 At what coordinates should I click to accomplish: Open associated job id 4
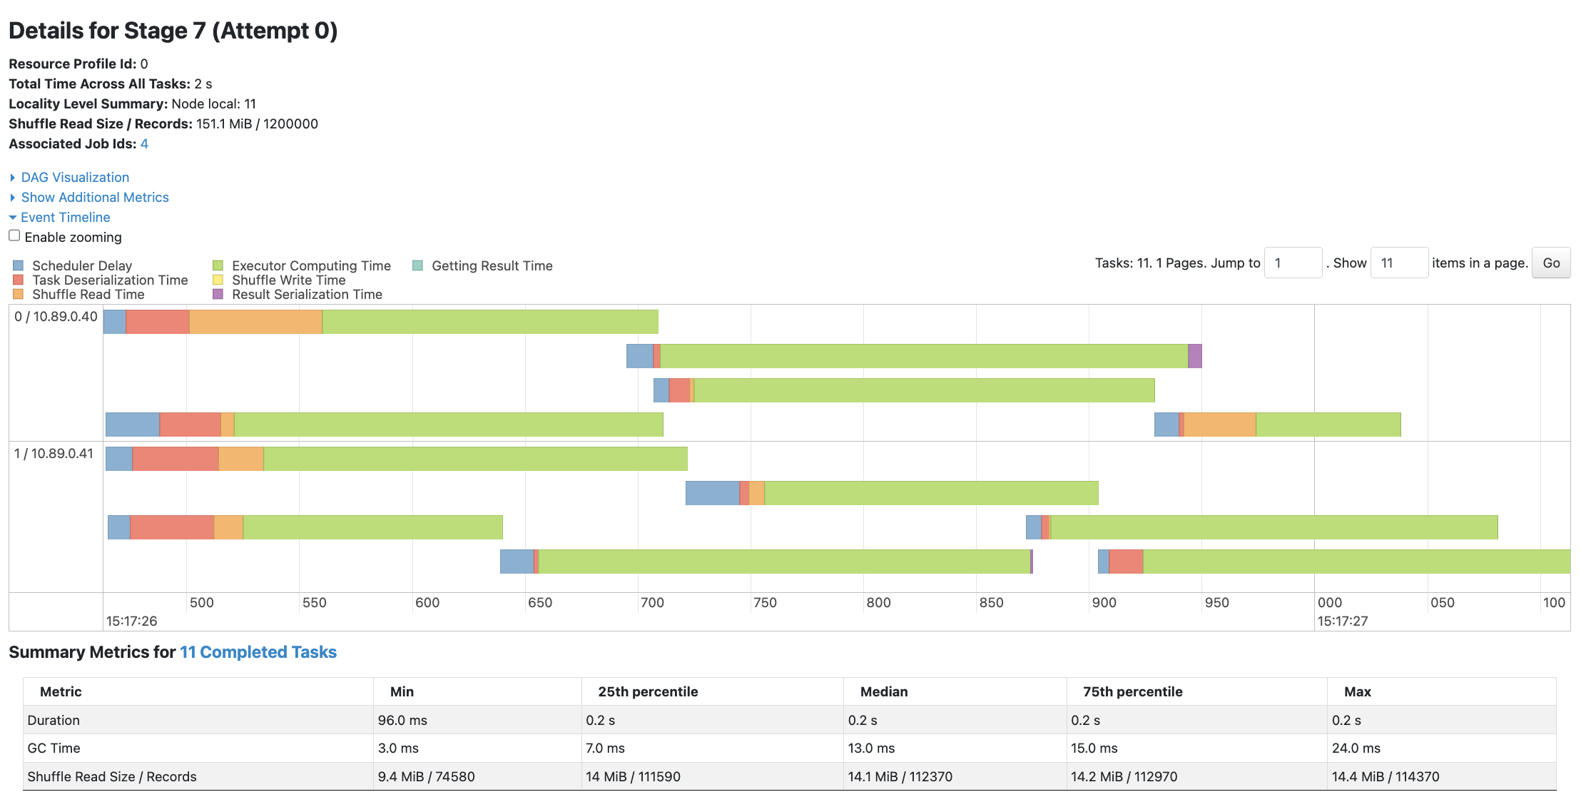click(x=144, y=143)
